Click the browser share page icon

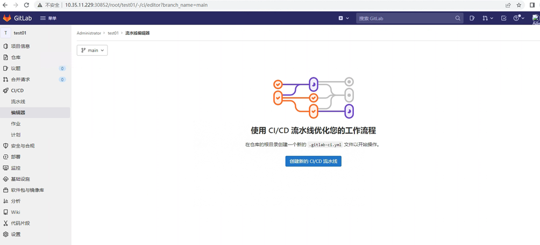tap(508, 5)
